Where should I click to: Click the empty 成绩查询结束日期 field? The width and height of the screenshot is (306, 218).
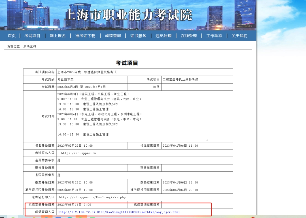coord(197,204)
